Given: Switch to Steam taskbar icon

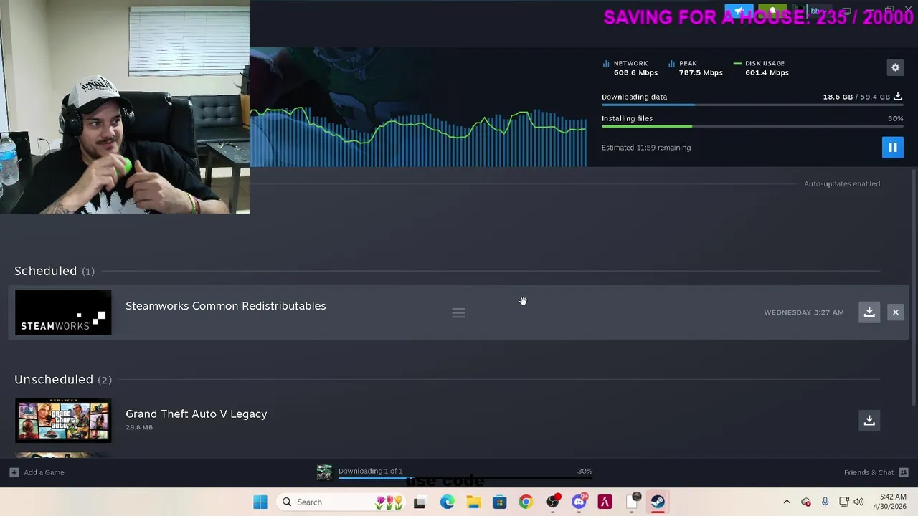Looking at the screenshot, I should click(x=658, y=502).
